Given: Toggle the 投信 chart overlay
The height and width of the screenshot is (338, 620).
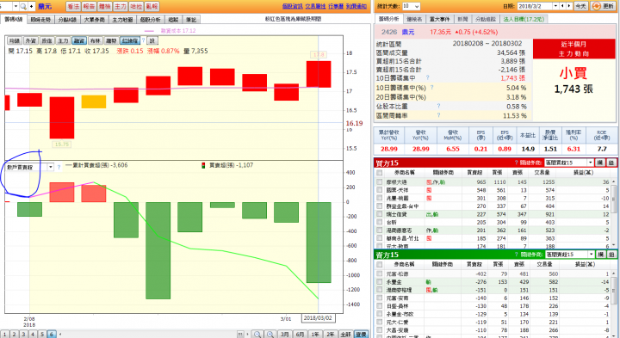Looking at the screenshot, I should [46, 40].
